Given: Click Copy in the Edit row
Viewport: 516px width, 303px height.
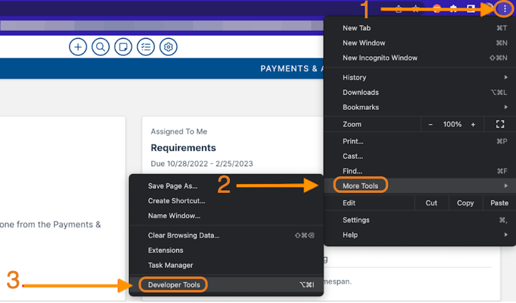Looking at the screenshot, I should (x=465, y=203).
